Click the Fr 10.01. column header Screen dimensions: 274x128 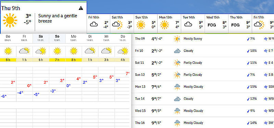(24, 38)
